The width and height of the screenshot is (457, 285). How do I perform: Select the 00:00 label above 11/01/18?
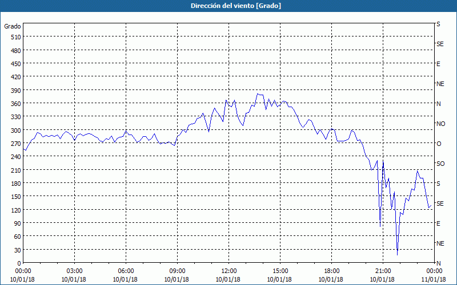pyautogui.click(x=434, y=271)
